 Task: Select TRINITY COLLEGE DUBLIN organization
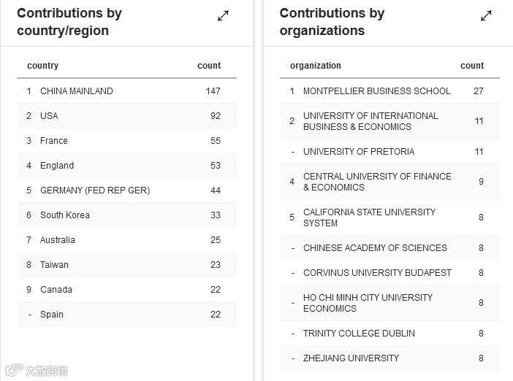click(359, 334)
